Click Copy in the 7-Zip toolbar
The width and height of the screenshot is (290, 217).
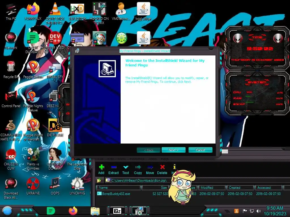[138, 170]
